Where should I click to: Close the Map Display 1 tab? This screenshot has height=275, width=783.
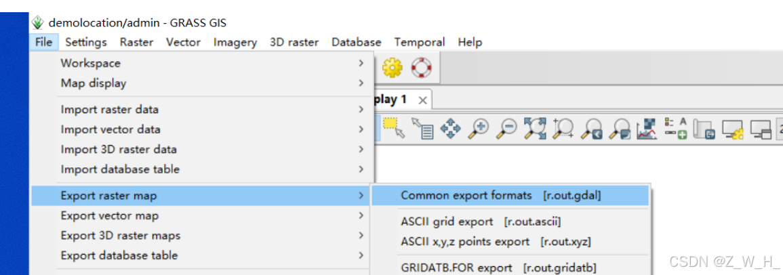(422, 100)
